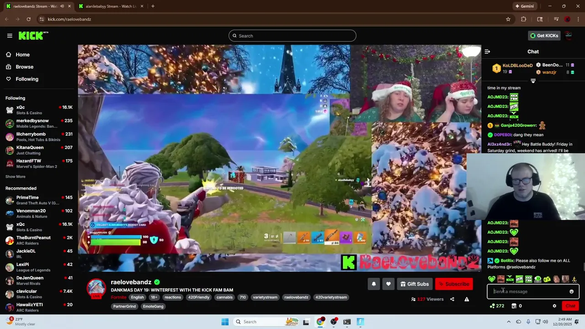The image size is (585, 329).
Task: Open KitanaQueen channel in sidebar
Action: pos(39,150)
